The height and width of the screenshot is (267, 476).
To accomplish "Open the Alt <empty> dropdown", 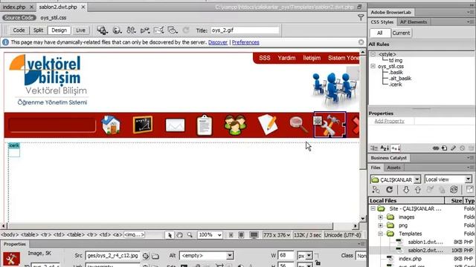I will (x=230, y=255).
